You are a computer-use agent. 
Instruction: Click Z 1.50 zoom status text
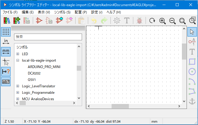tap(9, 121)
